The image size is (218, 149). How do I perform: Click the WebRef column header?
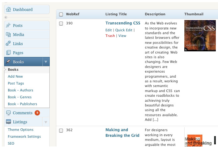click(x=73, y=14)
